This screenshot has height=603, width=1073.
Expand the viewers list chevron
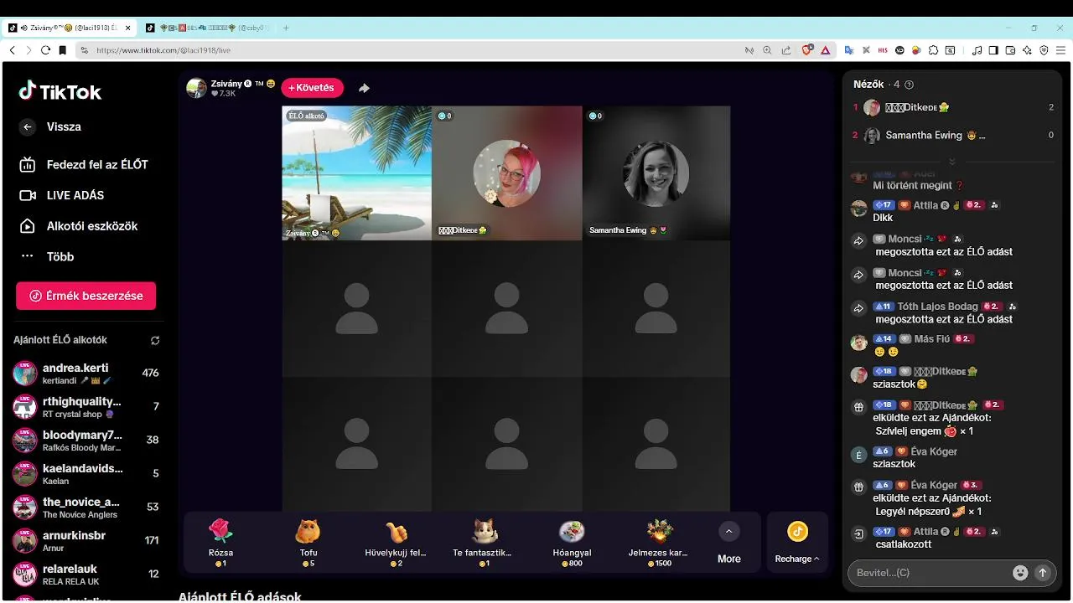pyautogui.click(x=951, y=161)
